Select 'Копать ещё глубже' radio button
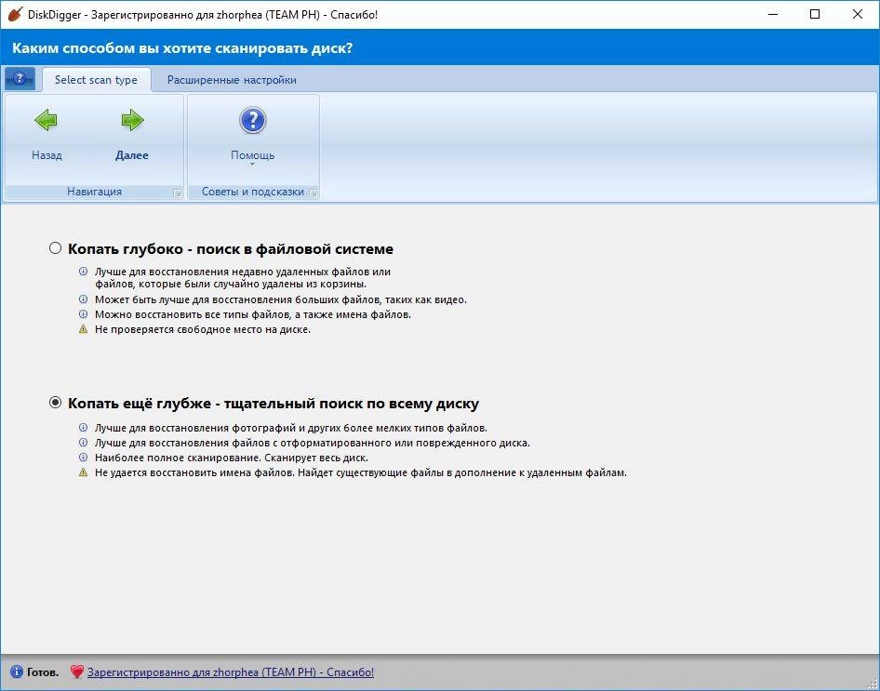Viewport: 880px width, 691px height. [55, 402]
